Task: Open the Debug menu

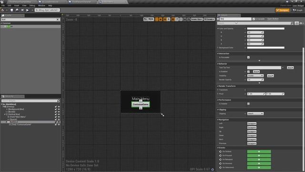Action: pos(32,5)
